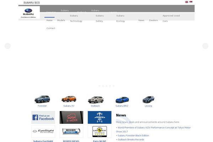This screenshot has height=142, width=213.
Task: Select the first slideshow pagination dot
Action: point(99,86)
